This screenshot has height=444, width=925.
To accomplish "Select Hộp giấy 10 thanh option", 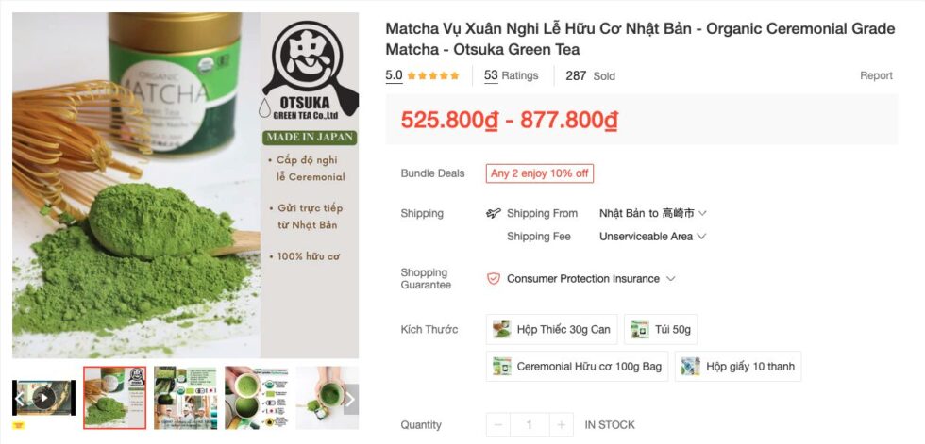I will [x=738, y=367].
